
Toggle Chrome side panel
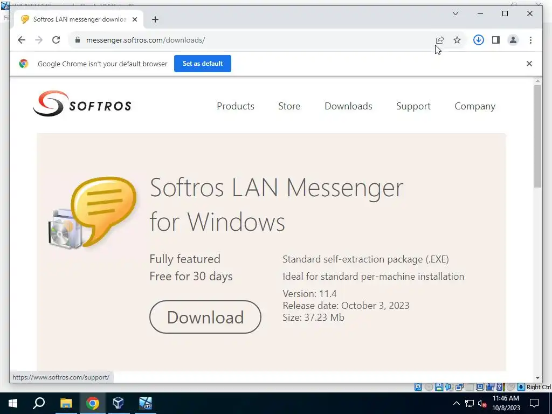click(x=496, y=40)
